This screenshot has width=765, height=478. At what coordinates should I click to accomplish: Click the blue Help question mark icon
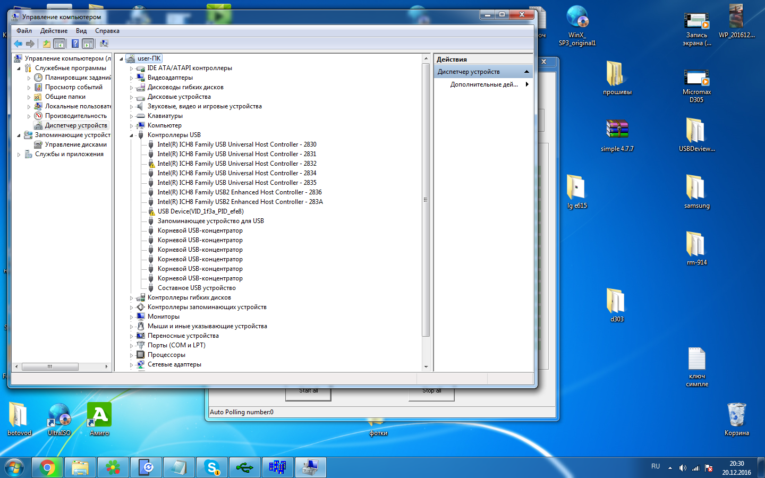coord(75,44)
